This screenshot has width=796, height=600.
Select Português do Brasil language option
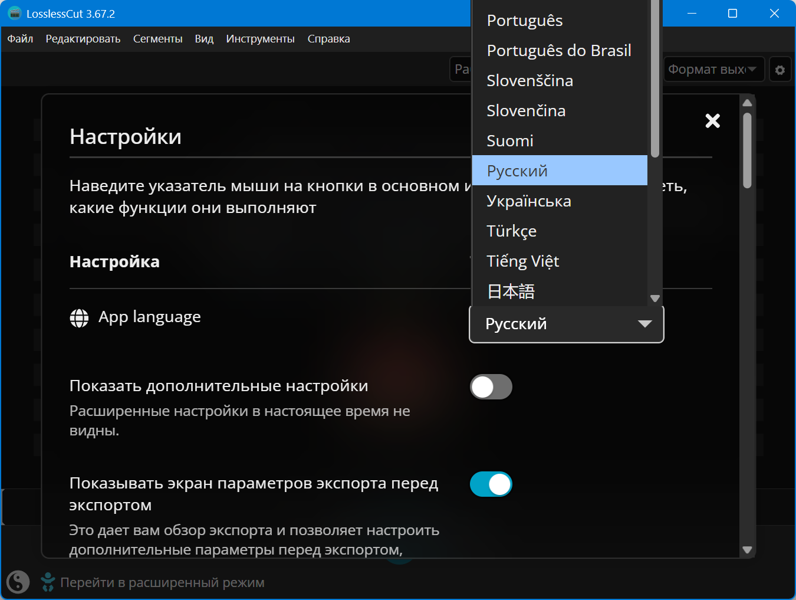tap(560, 51)
